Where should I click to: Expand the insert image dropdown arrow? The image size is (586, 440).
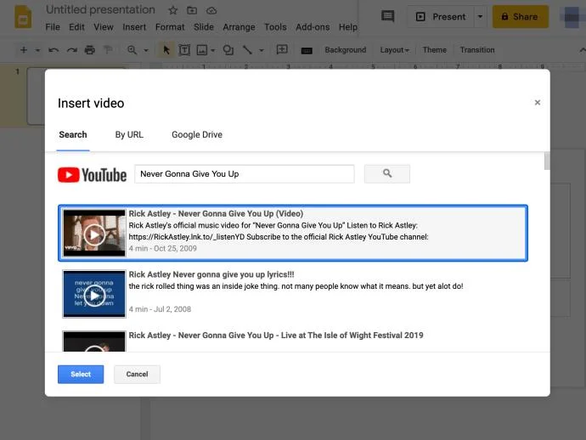coord(212,50)
